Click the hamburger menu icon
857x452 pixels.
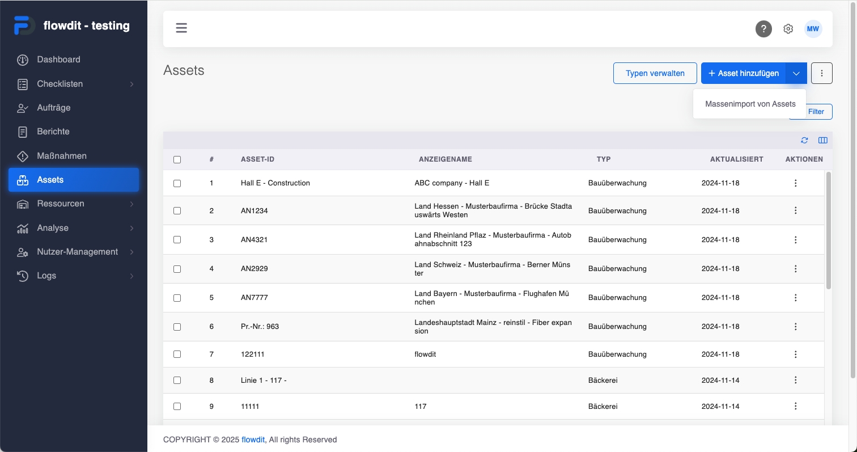click(181, 28)
